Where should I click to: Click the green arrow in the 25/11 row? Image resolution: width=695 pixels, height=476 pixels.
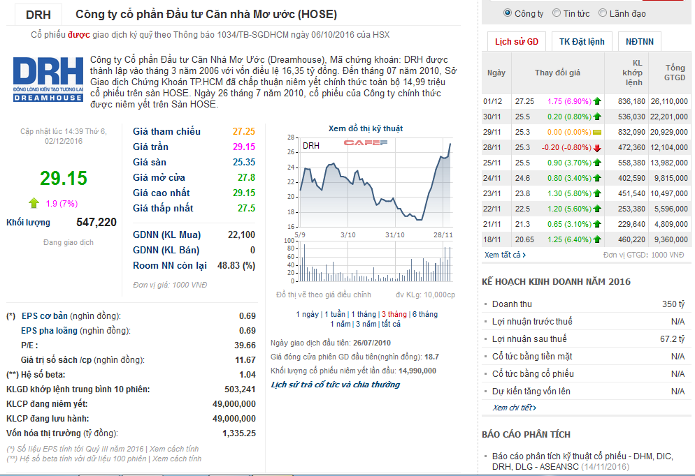[597, 163]
